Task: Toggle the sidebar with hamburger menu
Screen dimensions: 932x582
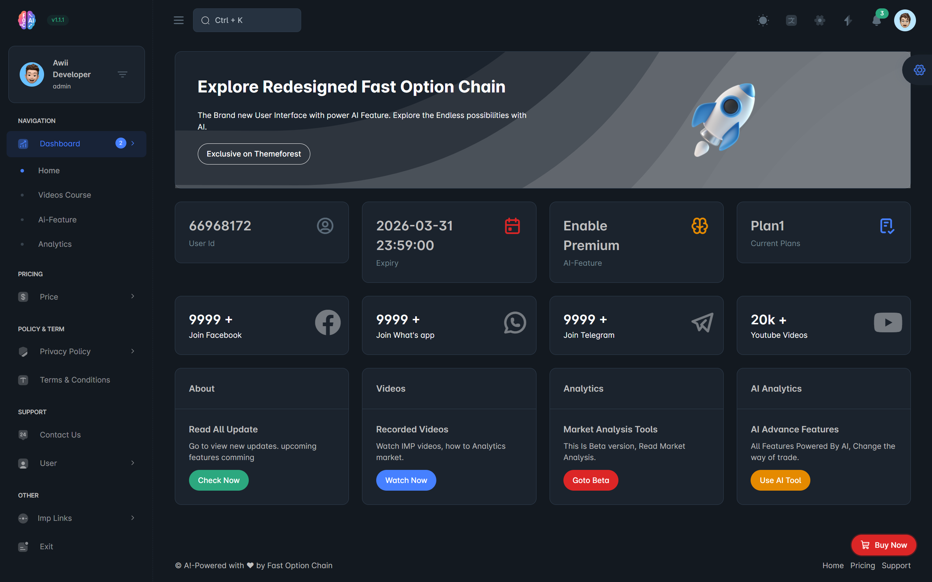Action: 179,20
